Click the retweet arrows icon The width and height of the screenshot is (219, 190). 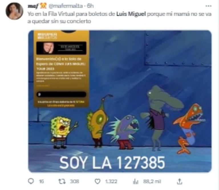point(62,181)
